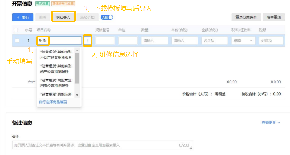Select 其他有形动产经营租赁服务 option
Screen dimensions: 290x155
click(56, 69)
